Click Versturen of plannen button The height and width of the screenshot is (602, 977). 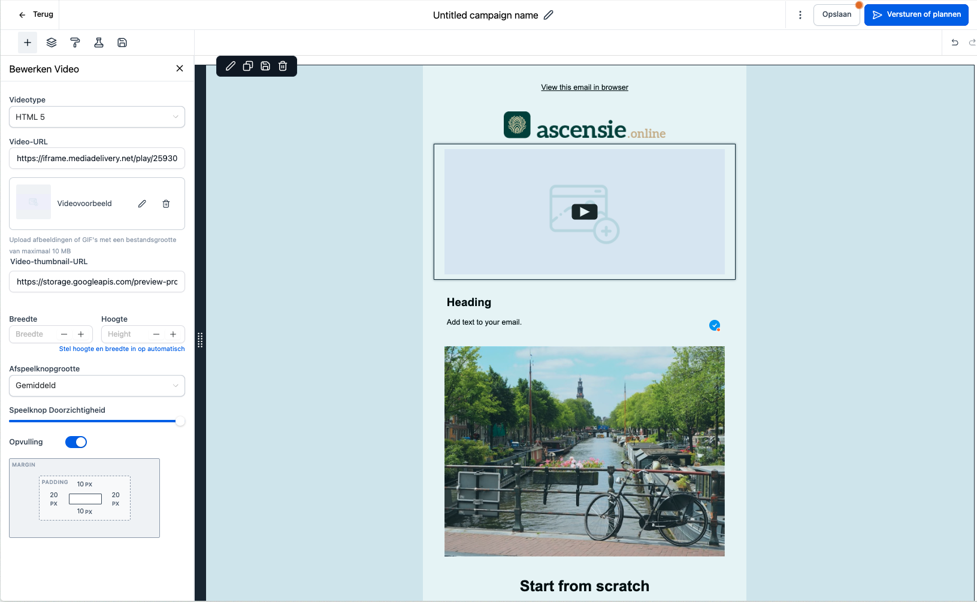coord(916,14)
